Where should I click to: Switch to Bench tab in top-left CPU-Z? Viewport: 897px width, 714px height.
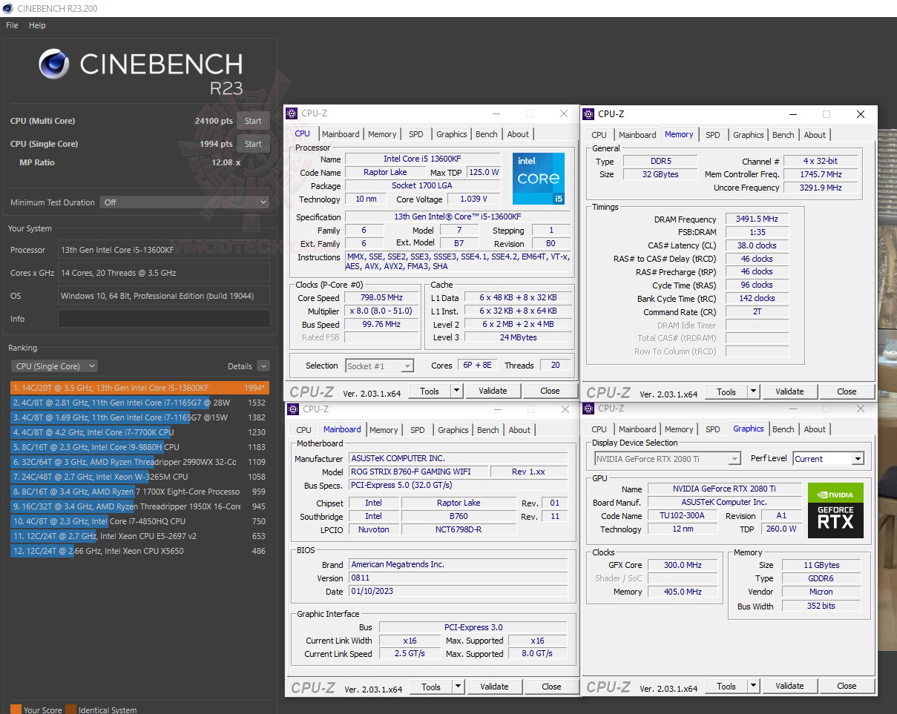click(x=487, y=134)
